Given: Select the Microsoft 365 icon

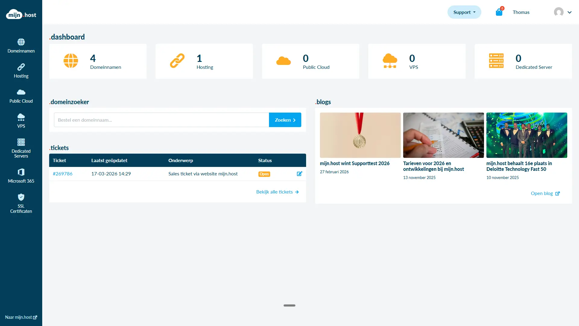Looking at the screenshot, I should (x=21, y=175).
